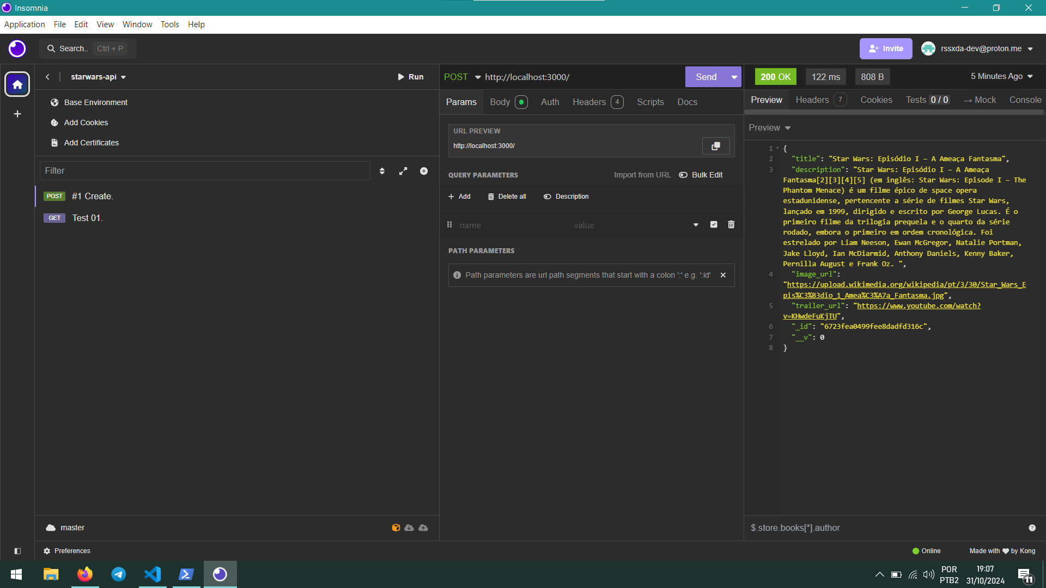Viewport: 1046px width, 588px height.
Task: Switch to the Body tab
Action: point(508,102)
